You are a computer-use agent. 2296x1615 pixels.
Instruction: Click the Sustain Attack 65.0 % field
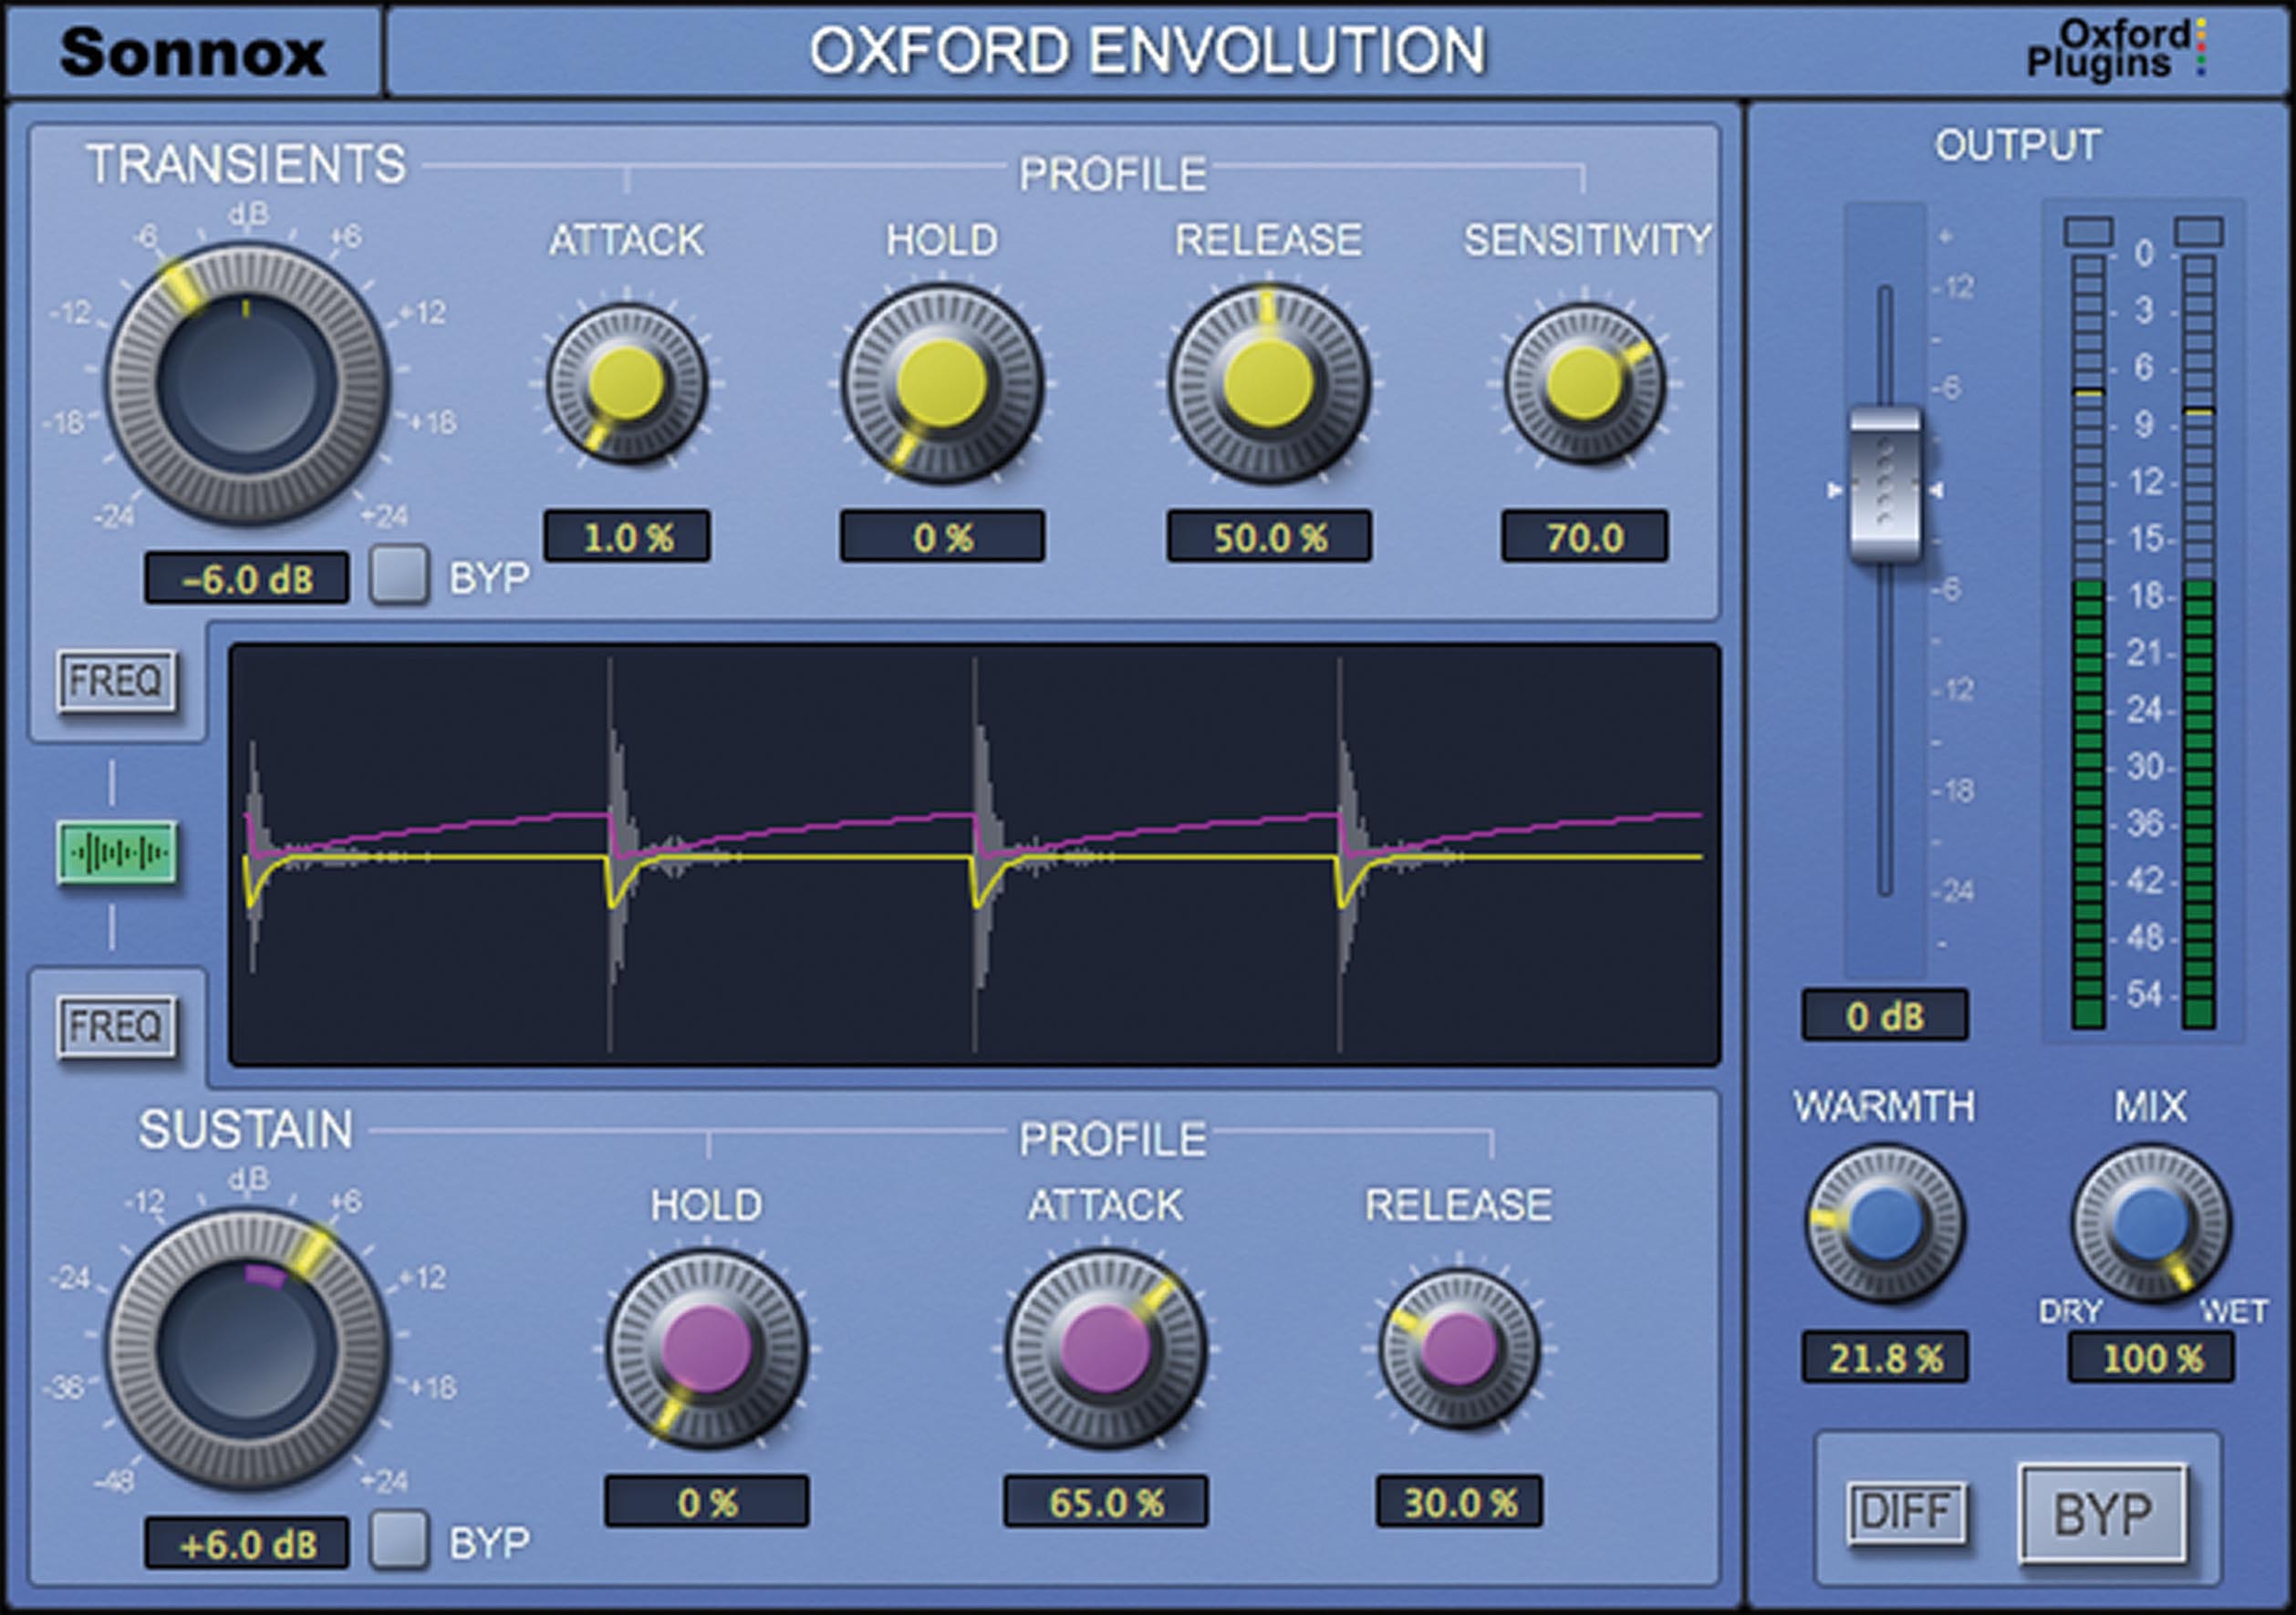(x=1105, y=1501)
